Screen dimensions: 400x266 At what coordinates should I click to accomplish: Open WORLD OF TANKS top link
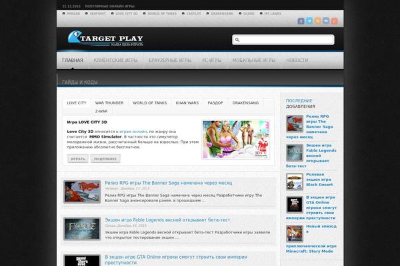[x=162, y=13]
